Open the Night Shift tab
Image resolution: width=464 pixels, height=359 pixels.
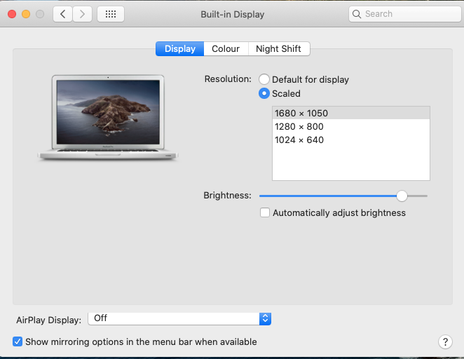(x=279, y=48)
